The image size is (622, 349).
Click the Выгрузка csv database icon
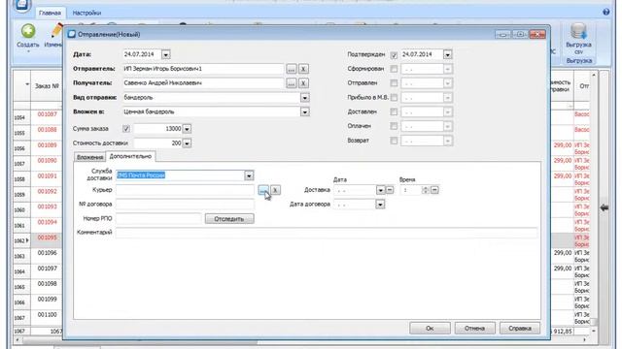point(578,31)
